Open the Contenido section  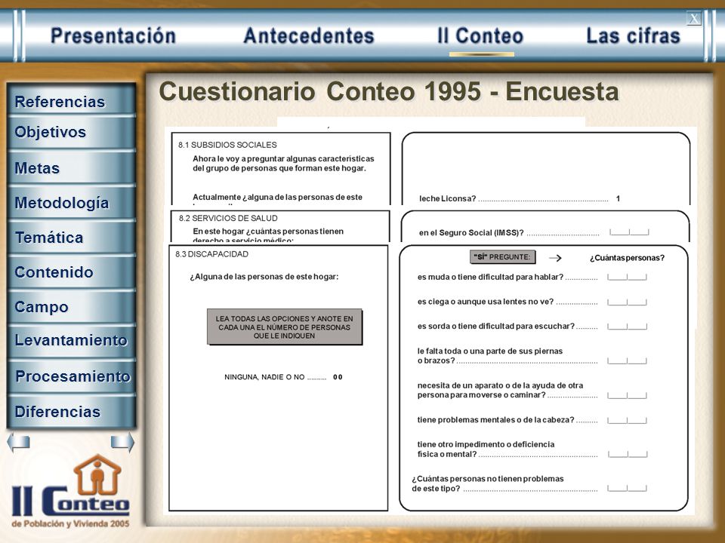72,271
